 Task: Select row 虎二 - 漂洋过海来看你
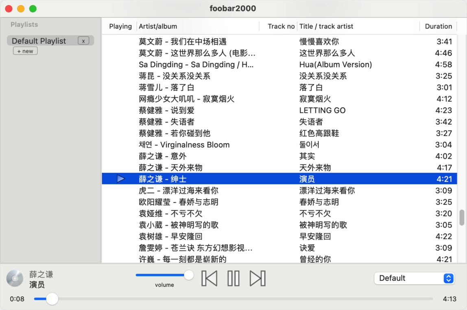tap(279, 190)
